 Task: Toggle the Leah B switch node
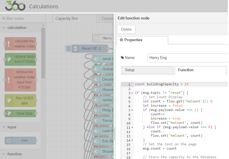click(x=96, y=131)
